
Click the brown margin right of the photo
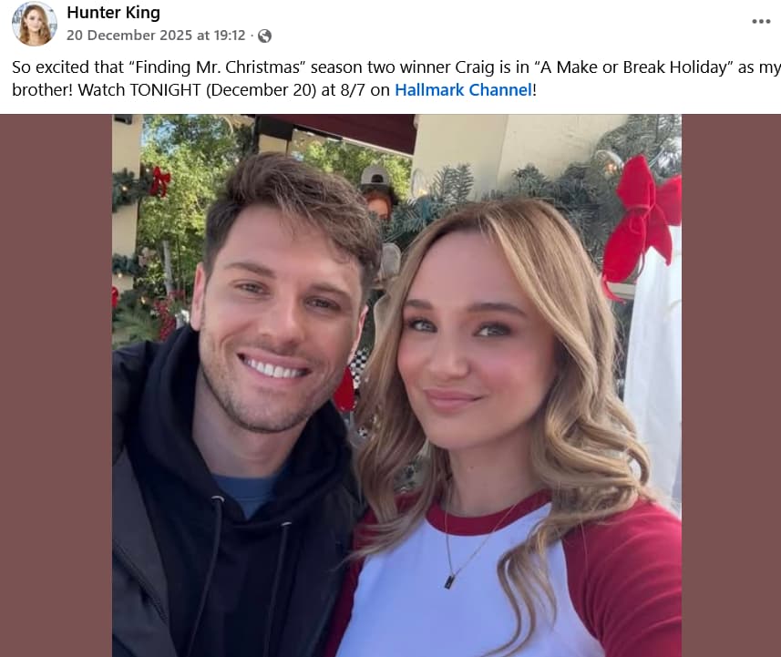click(731, 383)
